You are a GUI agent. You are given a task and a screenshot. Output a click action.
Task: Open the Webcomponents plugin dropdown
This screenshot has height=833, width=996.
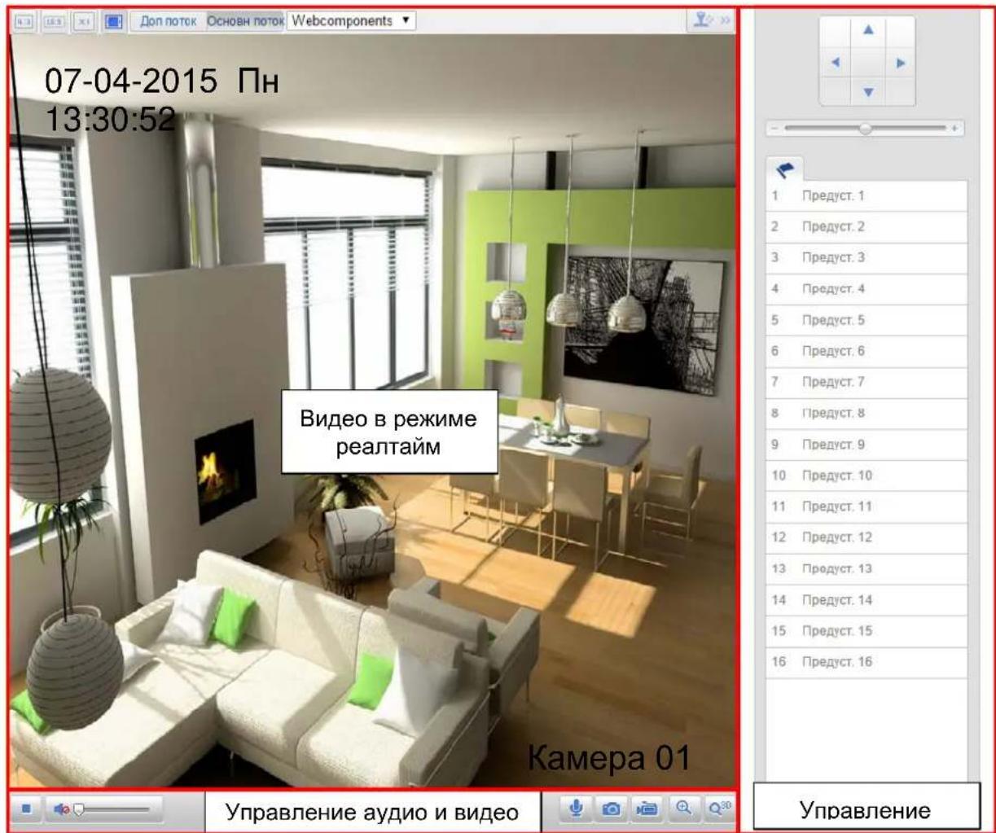tap(352, 21)
